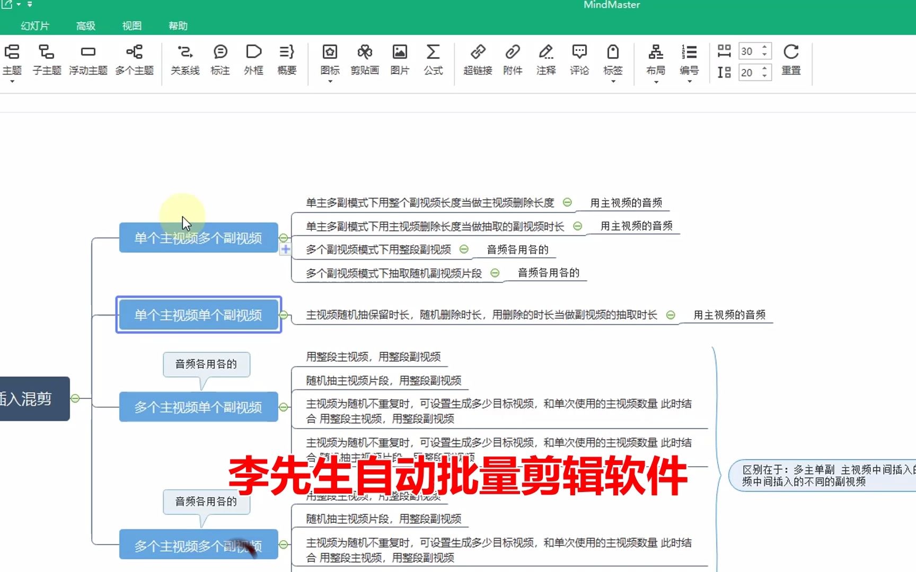The width and height of the screenshot is (916, 572).
Task: Add a Comment (评论)
Action: coord(579,60)
